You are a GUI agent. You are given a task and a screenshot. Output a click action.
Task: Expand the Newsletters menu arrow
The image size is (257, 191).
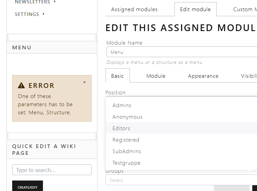coord(55,2)
